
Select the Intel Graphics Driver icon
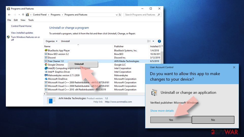coord(46,72)
